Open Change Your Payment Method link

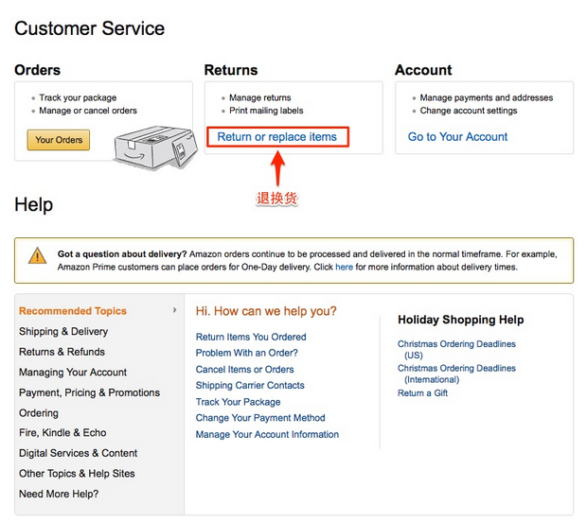coord(260,418)
